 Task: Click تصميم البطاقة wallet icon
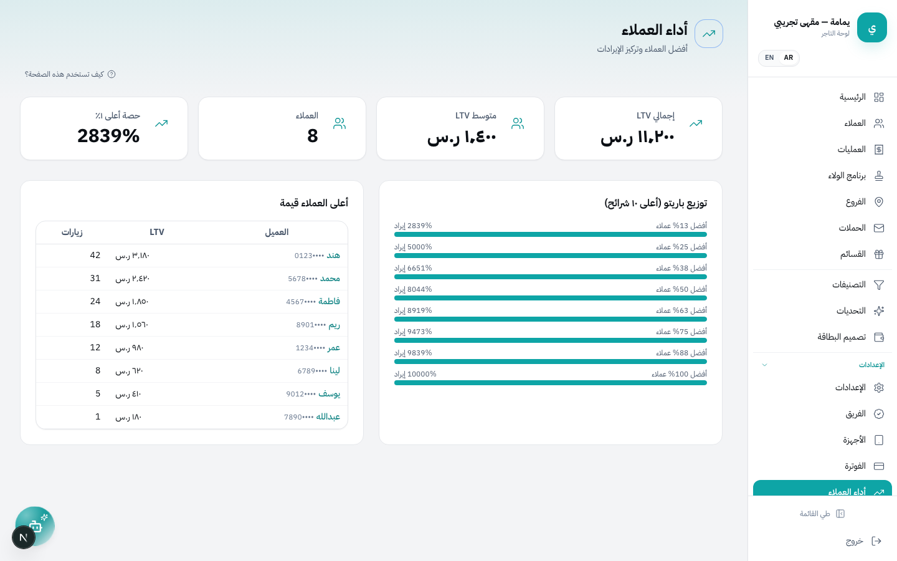point(879,337)
